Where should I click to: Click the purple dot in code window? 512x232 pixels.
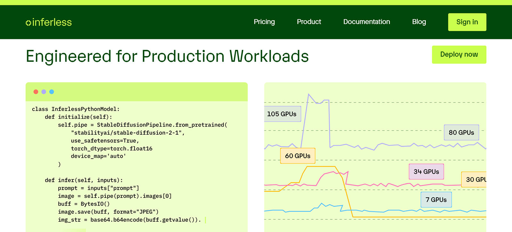44,92
